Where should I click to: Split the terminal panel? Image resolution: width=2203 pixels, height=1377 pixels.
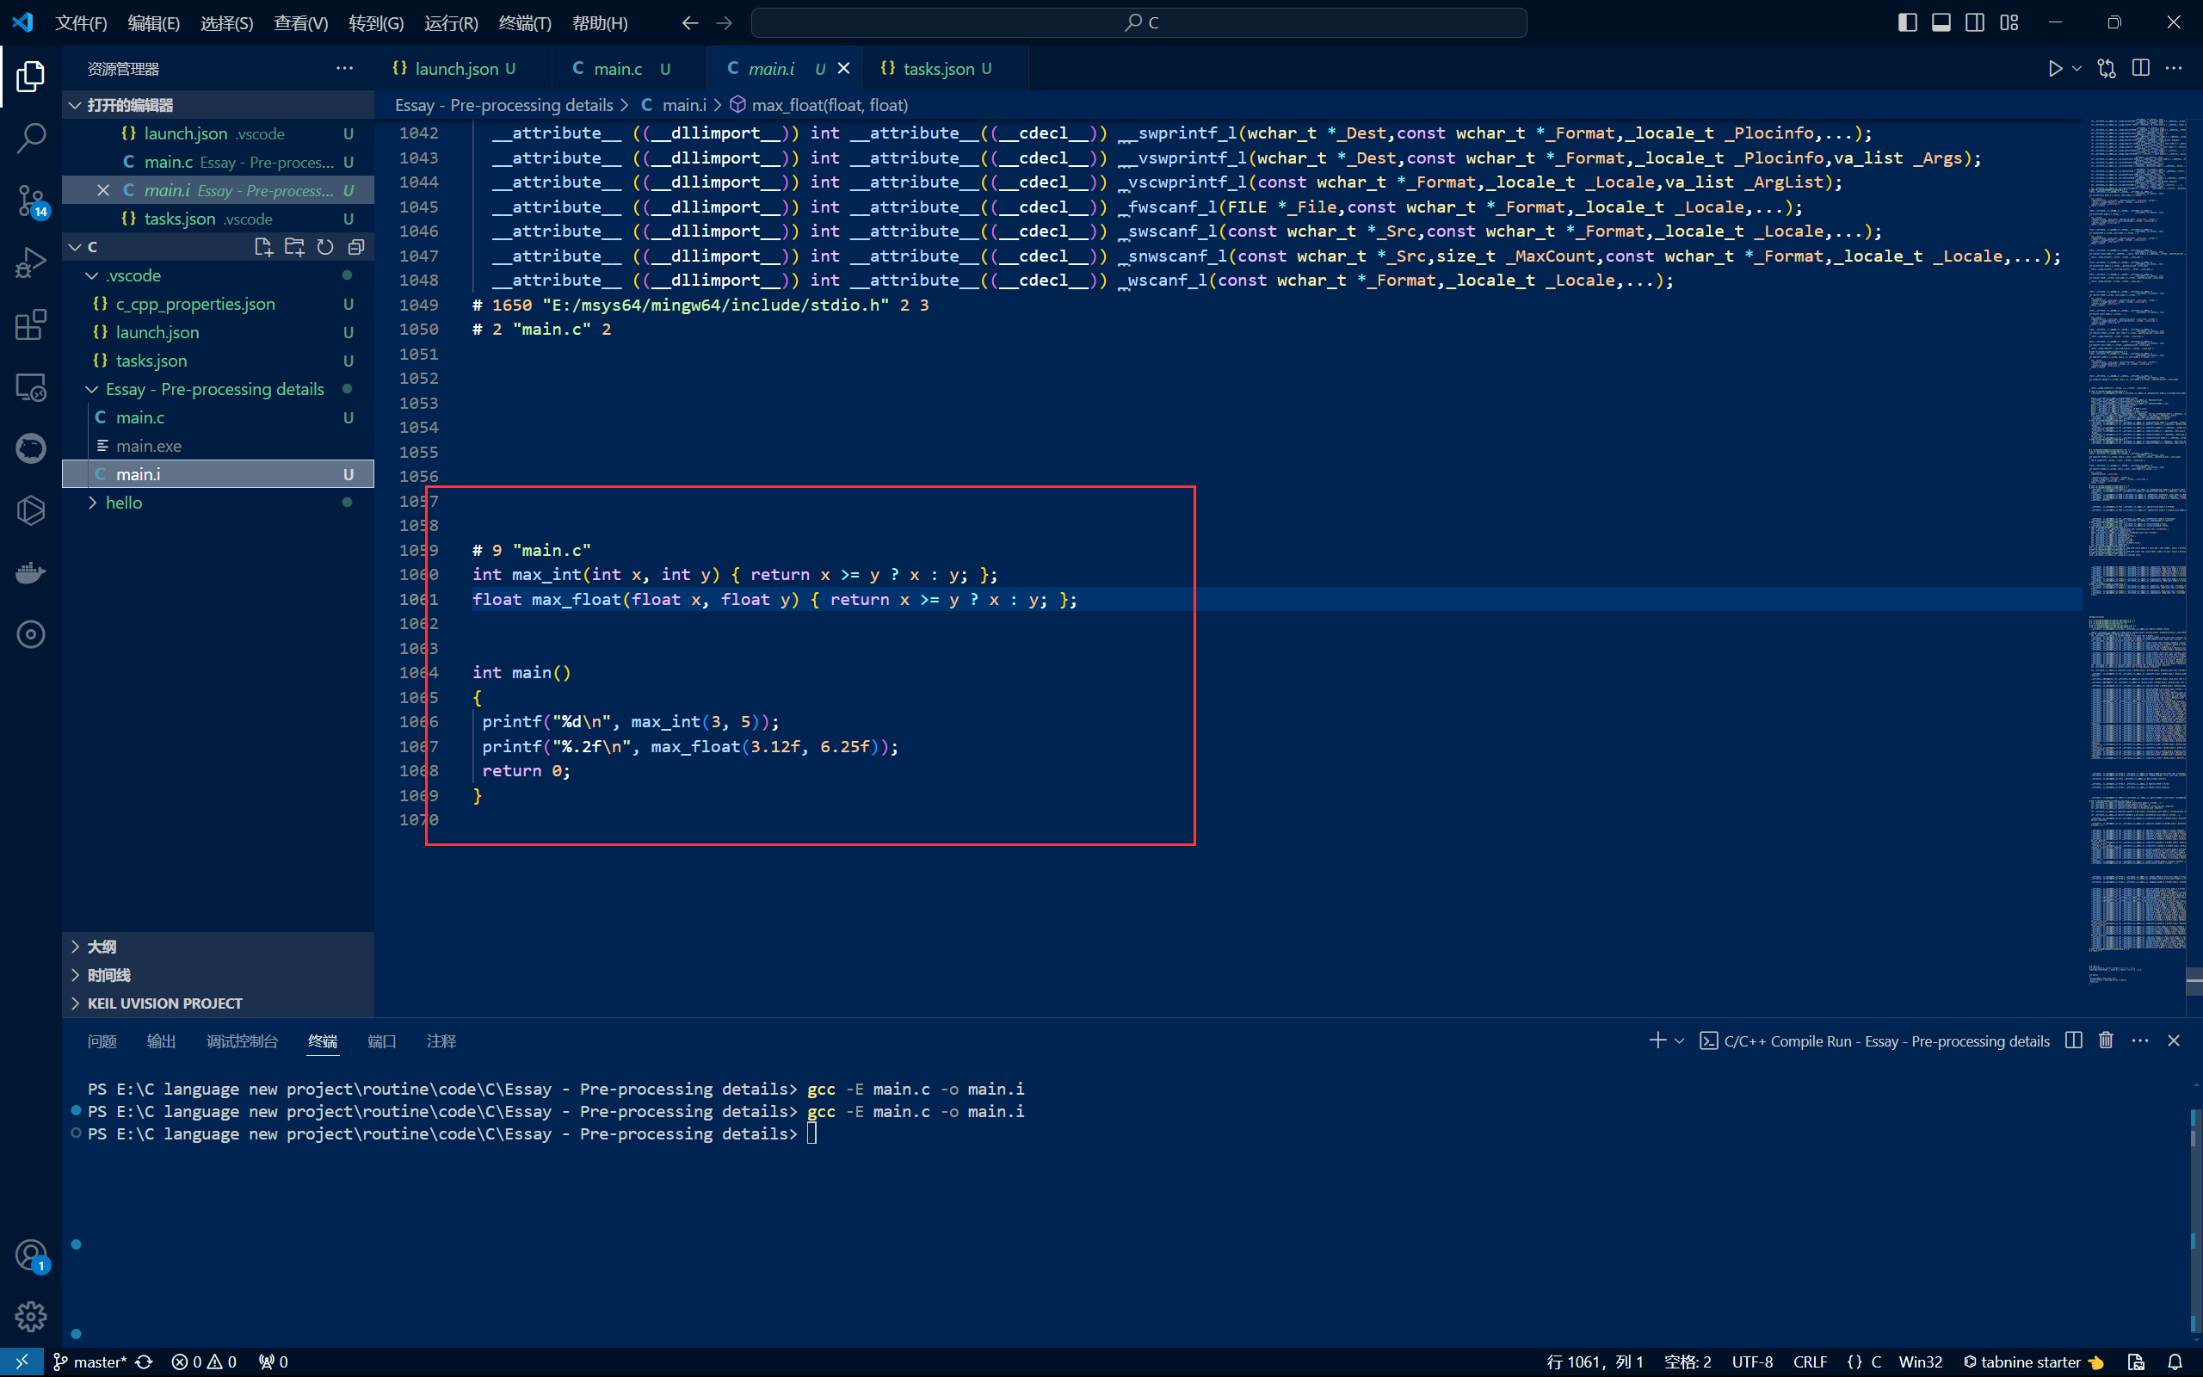coord(2074,1040)
